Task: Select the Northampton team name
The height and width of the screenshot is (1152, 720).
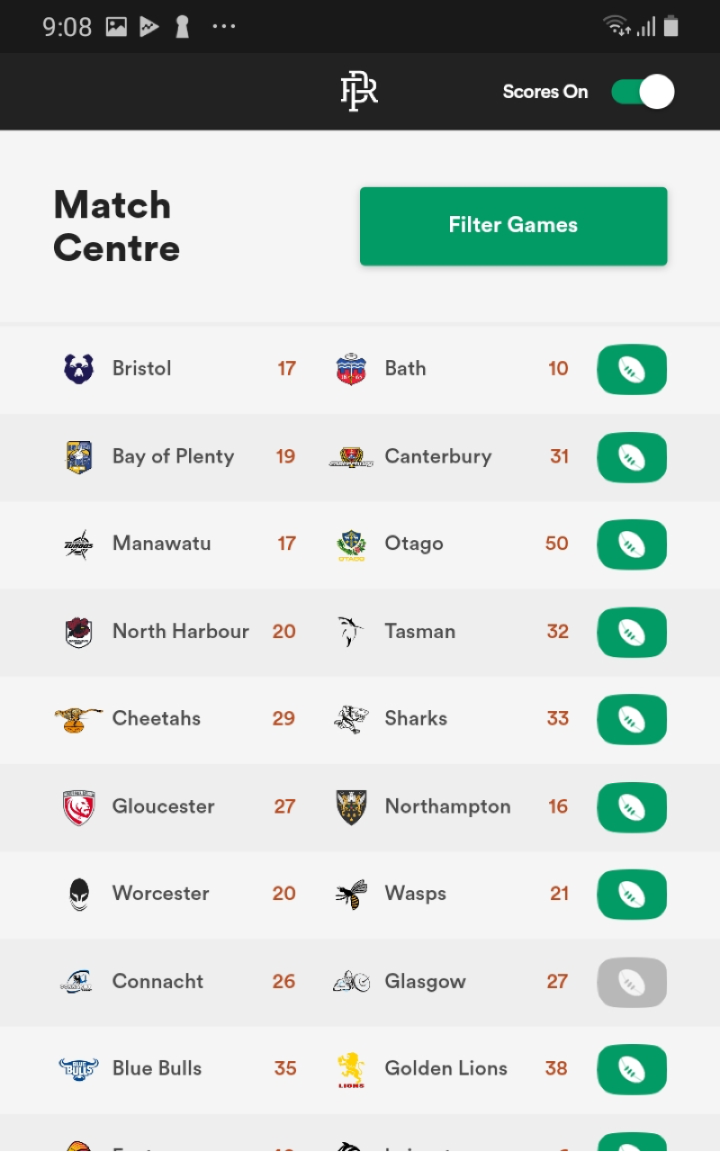Action: [448, 806]
